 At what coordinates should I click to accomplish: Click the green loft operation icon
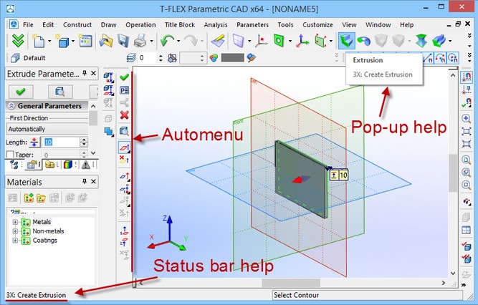421,41
